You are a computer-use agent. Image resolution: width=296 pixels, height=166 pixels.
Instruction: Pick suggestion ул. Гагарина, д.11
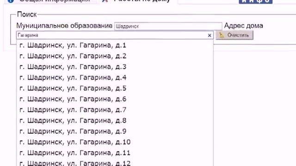pyautogui.click(x=115, y=153)
